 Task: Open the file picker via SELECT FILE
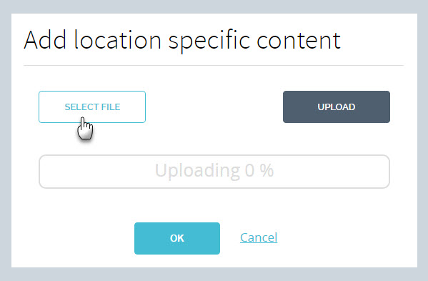pos(92,107)
